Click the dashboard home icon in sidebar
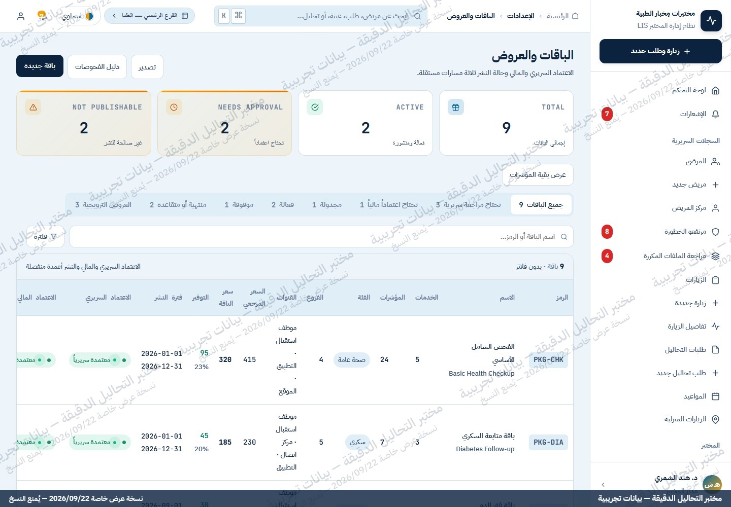 point(715,91)
